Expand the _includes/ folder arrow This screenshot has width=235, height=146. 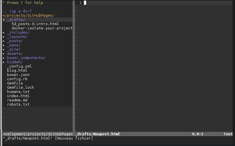(x=4, y=32)
